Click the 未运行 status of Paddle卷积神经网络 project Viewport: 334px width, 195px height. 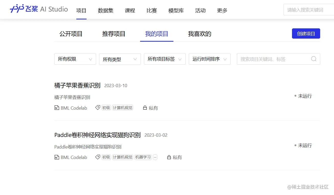tap(303, 145)
